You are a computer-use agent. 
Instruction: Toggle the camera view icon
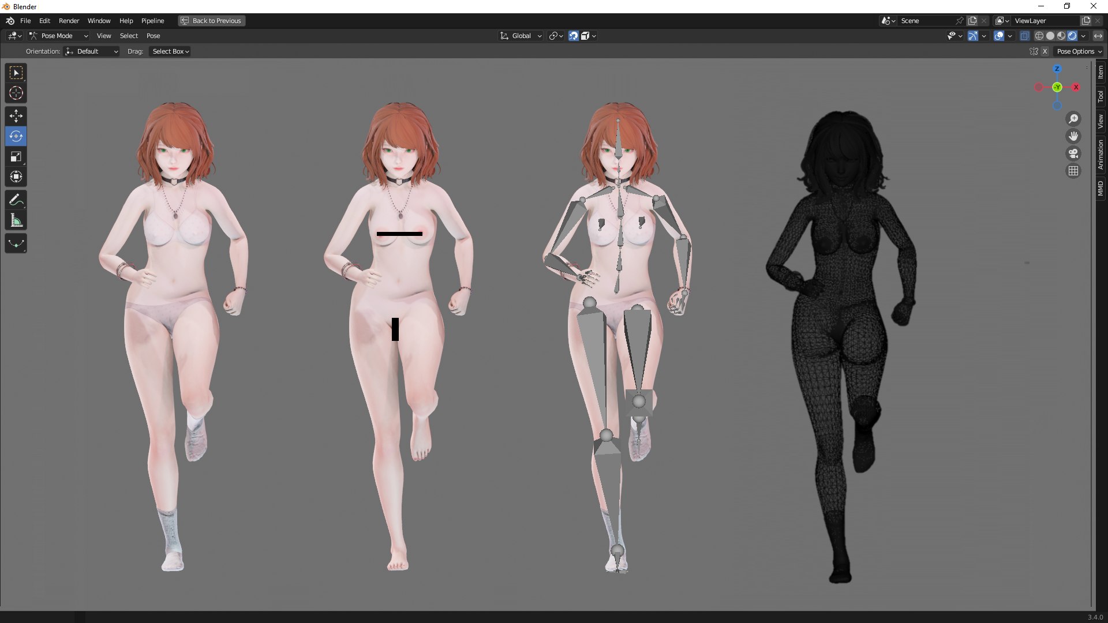point(1073,153)
